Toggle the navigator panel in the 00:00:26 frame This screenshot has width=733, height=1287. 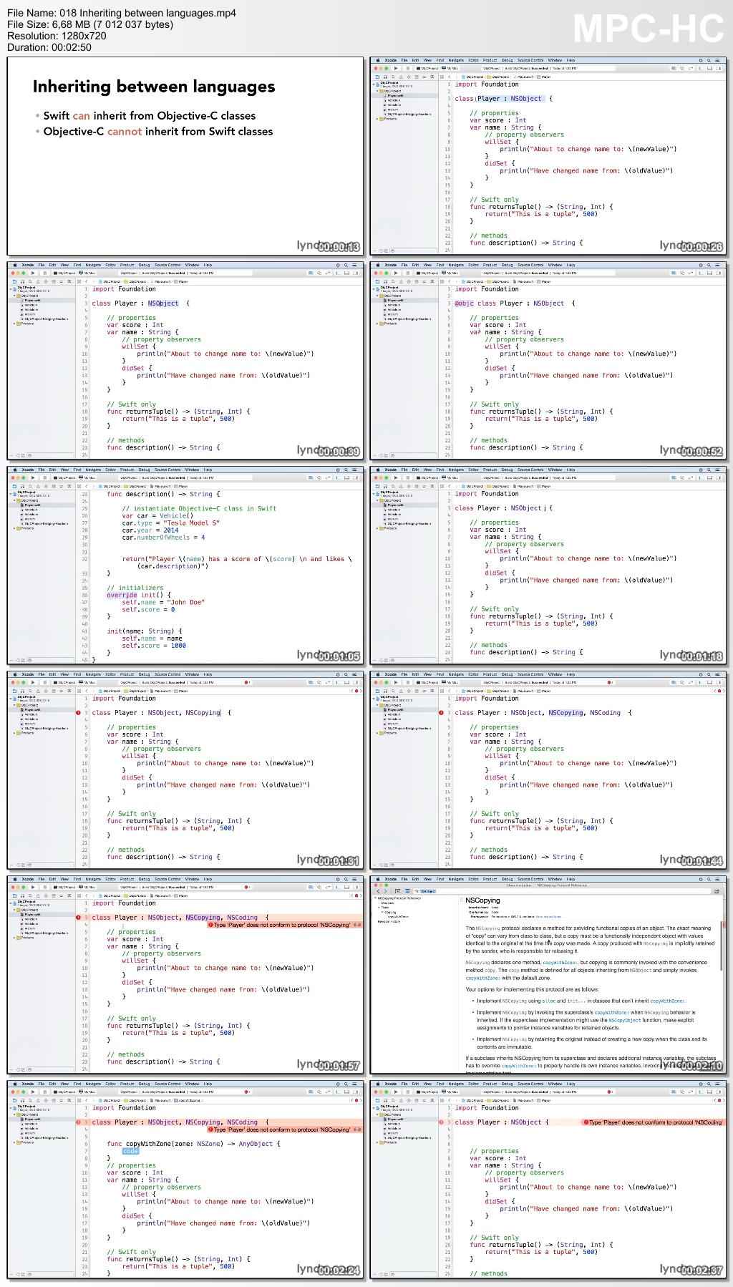click(702, 68)
